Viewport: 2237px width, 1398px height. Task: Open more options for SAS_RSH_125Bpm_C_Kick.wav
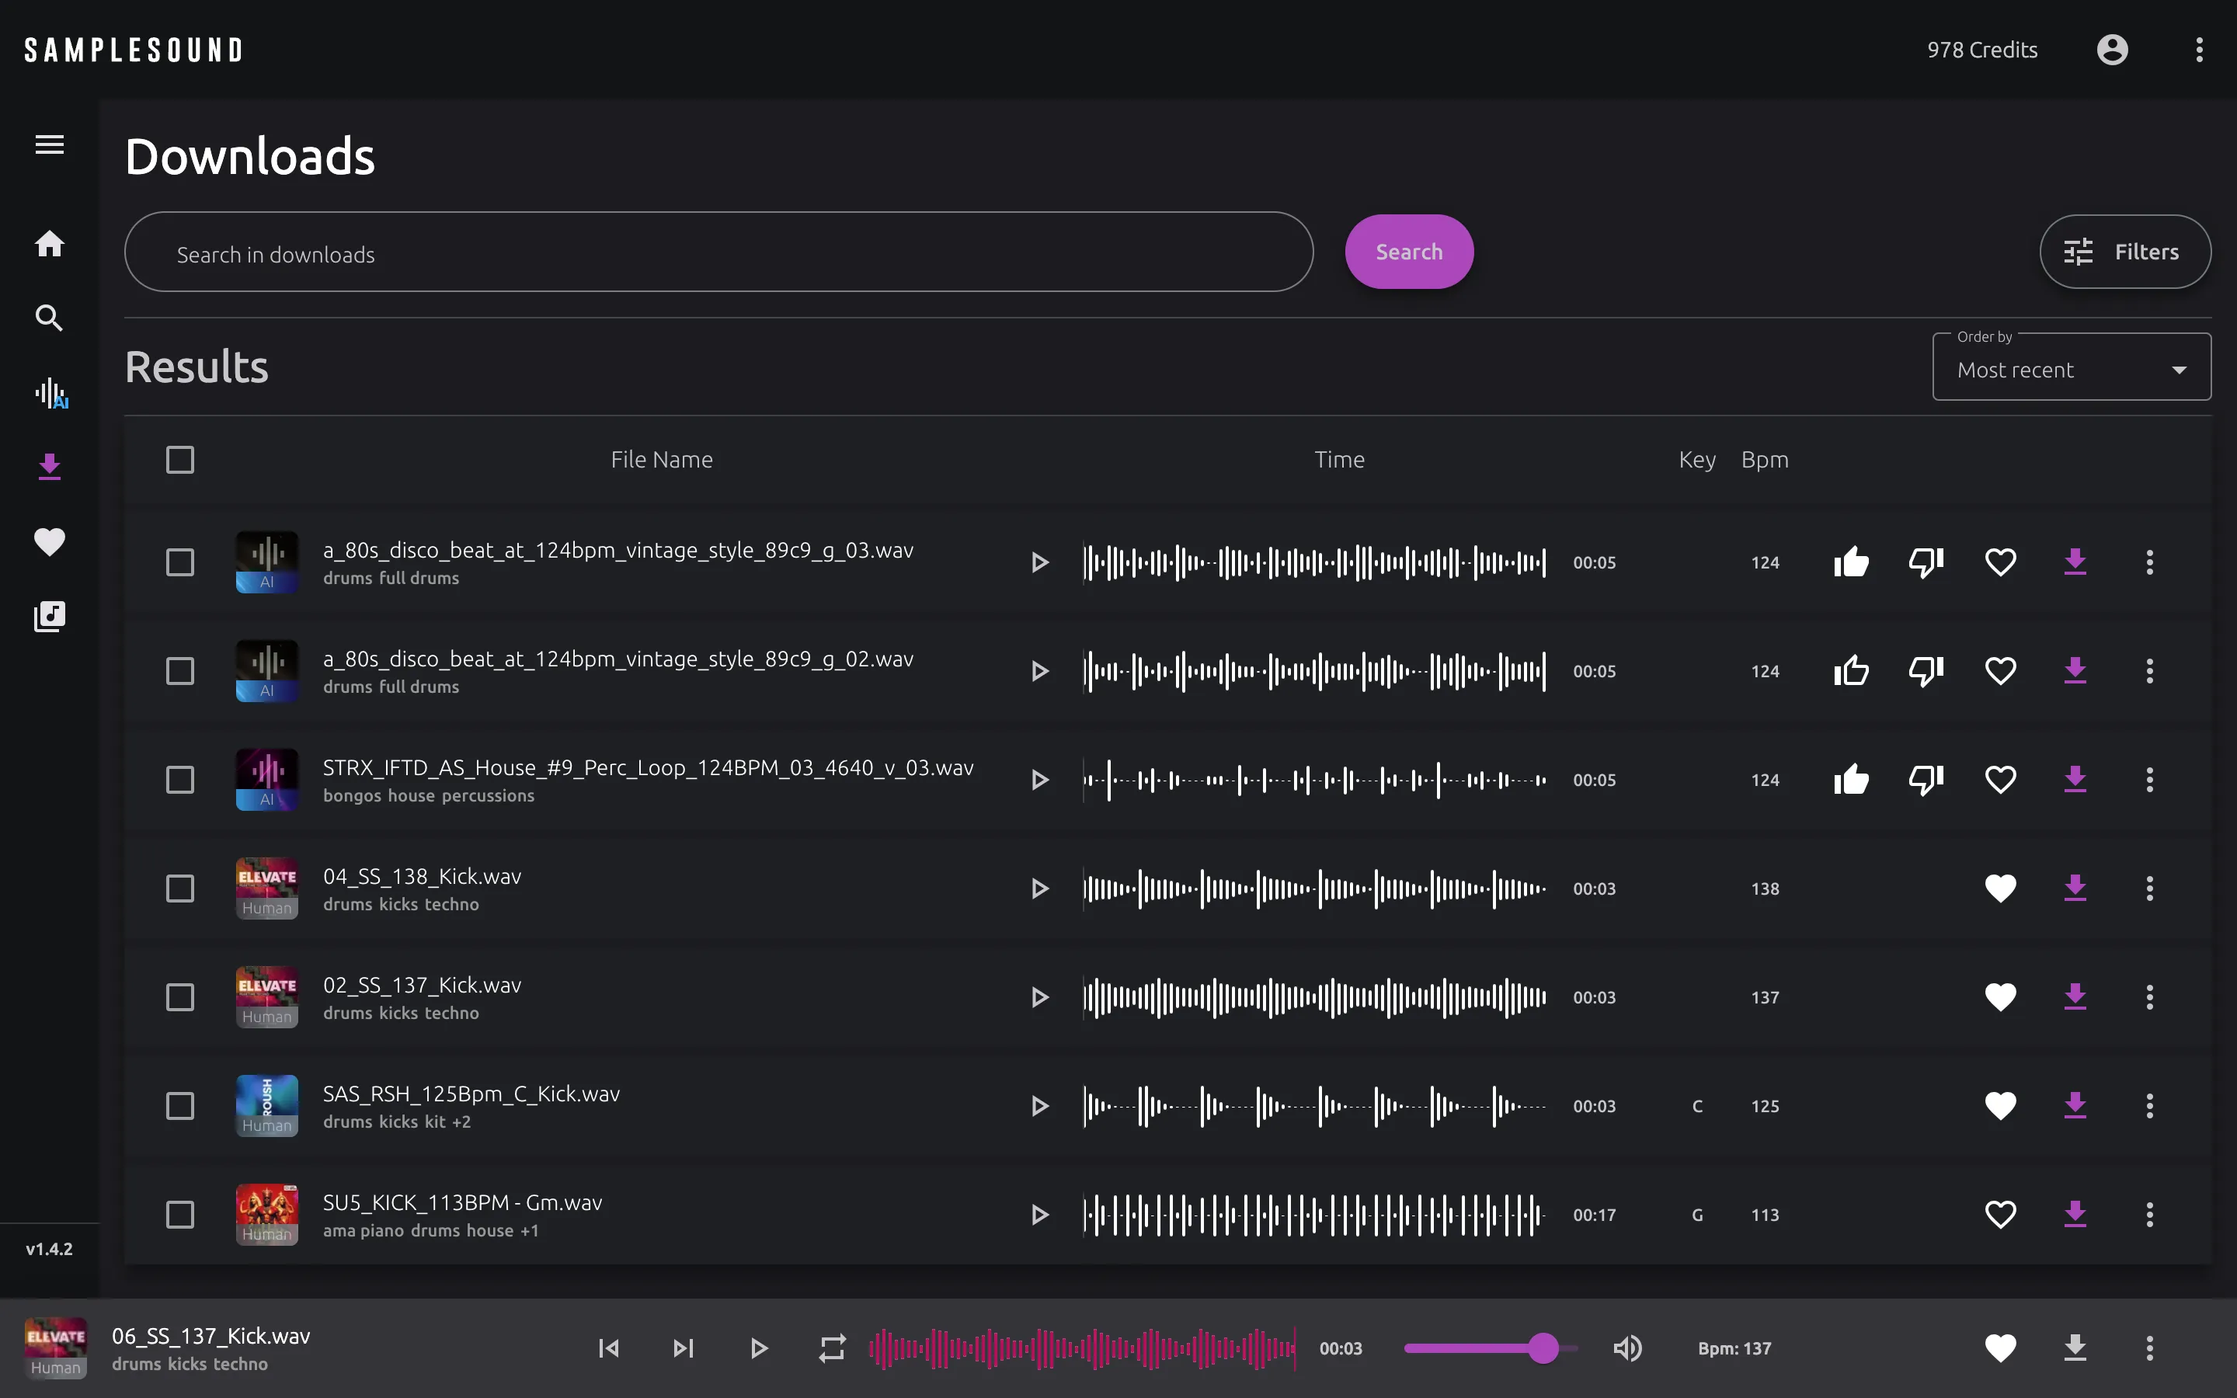coord(2149,1106)
